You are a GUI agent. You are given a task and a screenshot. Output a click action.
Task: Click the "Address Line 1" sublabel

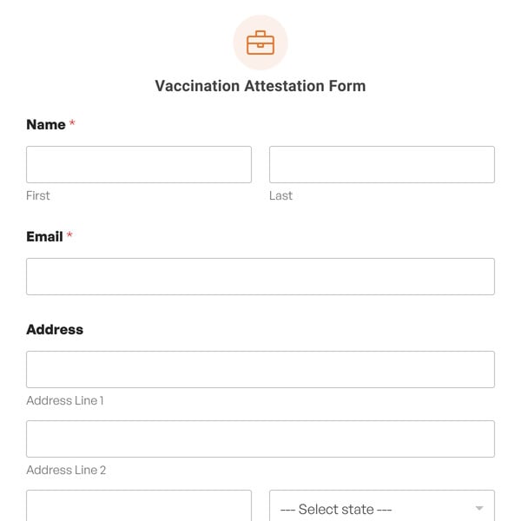(x=65, y=401)
